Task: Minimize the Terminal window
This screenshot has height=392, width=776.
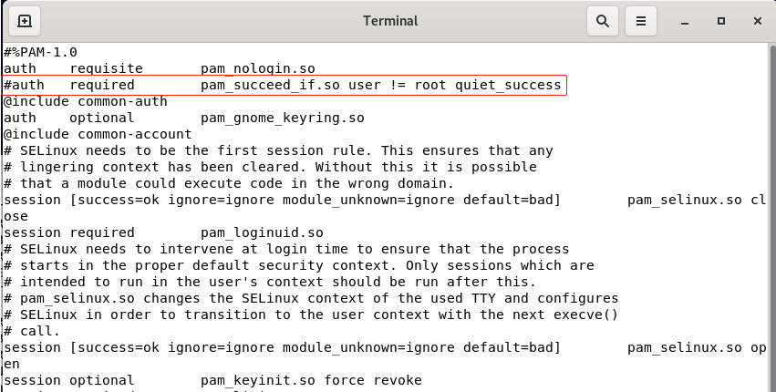Action: point(685,21)
